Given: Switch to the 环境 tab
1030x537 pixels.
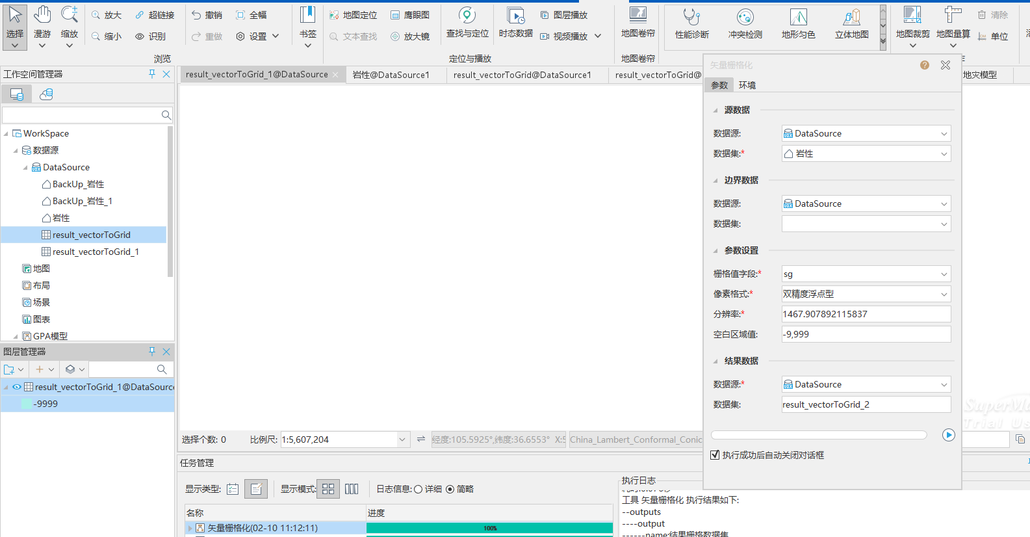Looking at the screenshot, I should [x=747, y=85].
